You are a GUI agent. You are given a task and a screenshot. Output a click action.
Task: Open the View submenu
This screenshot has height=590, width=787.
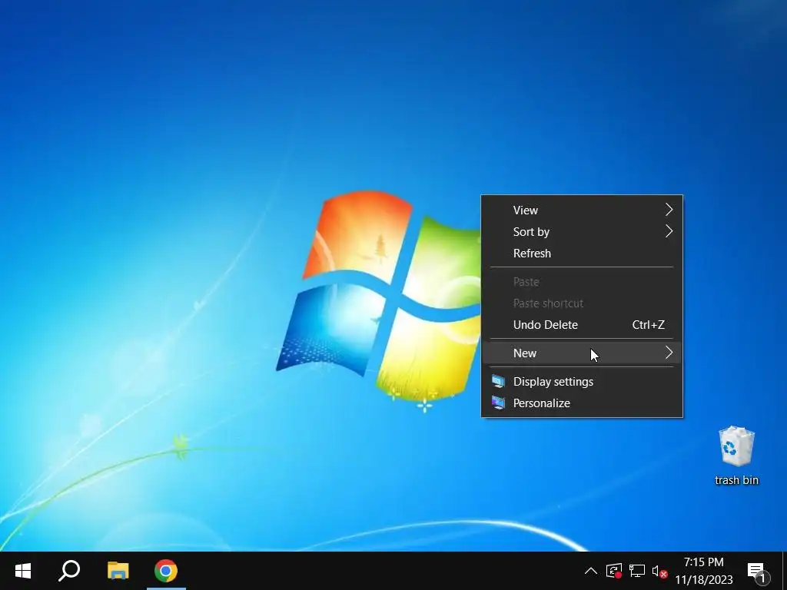coord(583,210)
